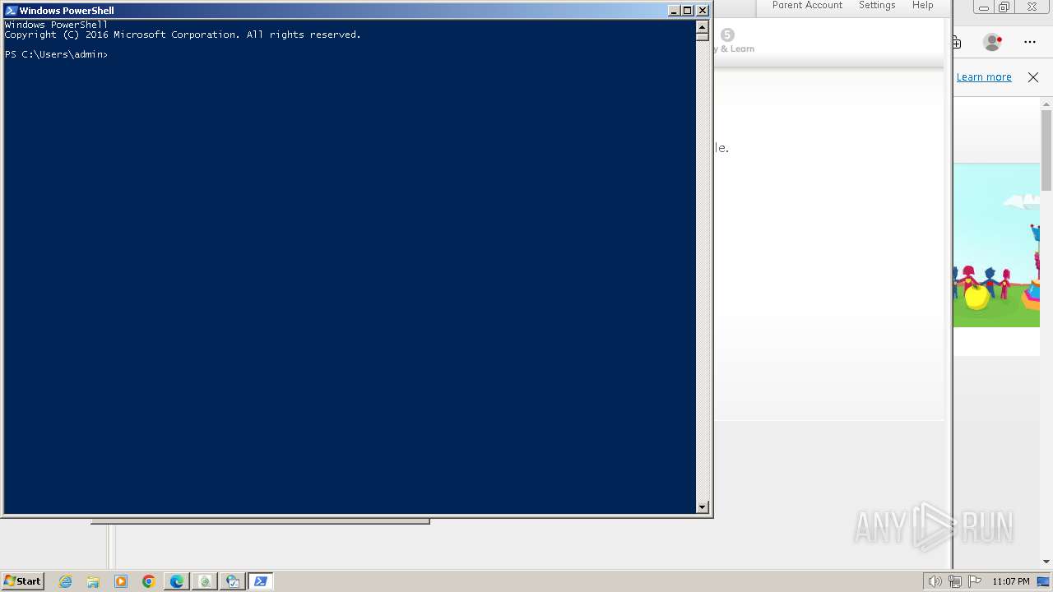
Task: Close the Windows PowerShell window
Action: [x=703, y=11]
